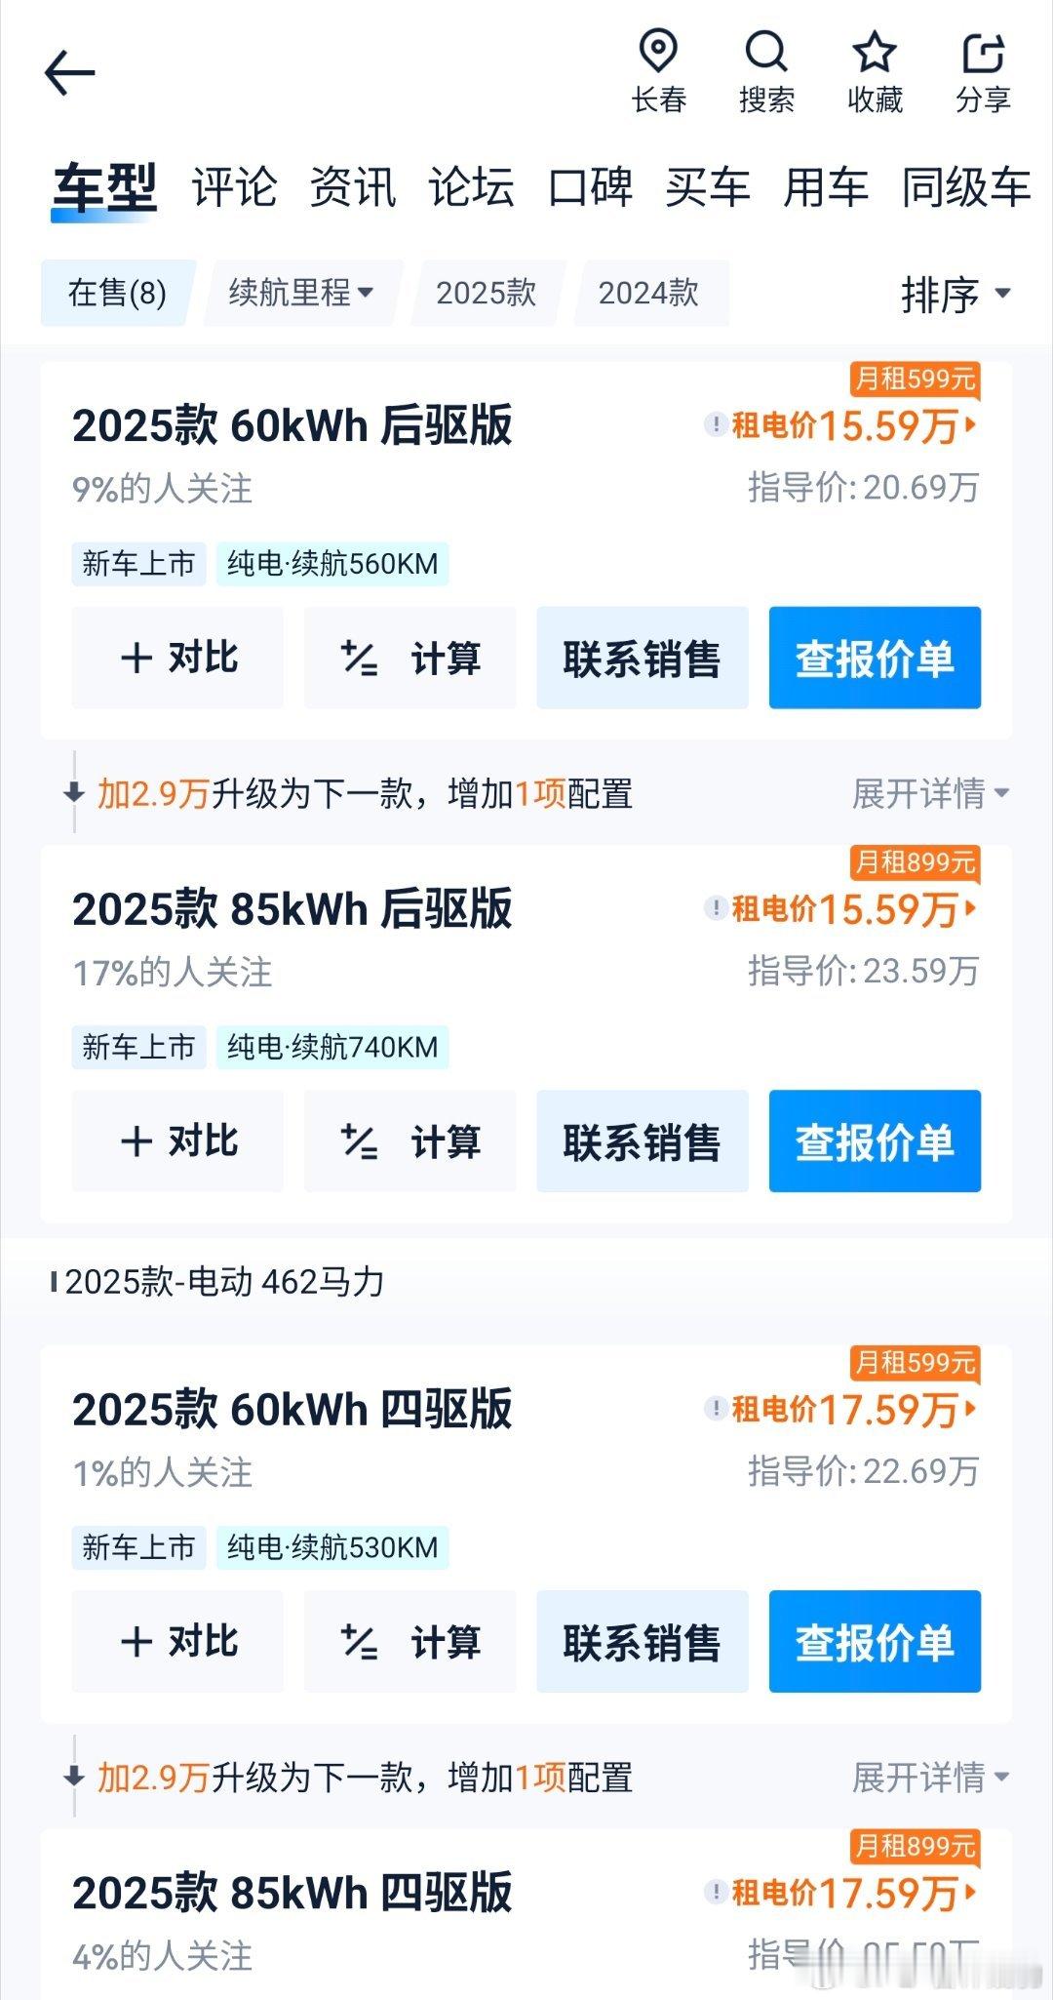Toggle the 在售(8) filter chip
The width and height of the screenshot is (1053, 2000).
[117, 293]
